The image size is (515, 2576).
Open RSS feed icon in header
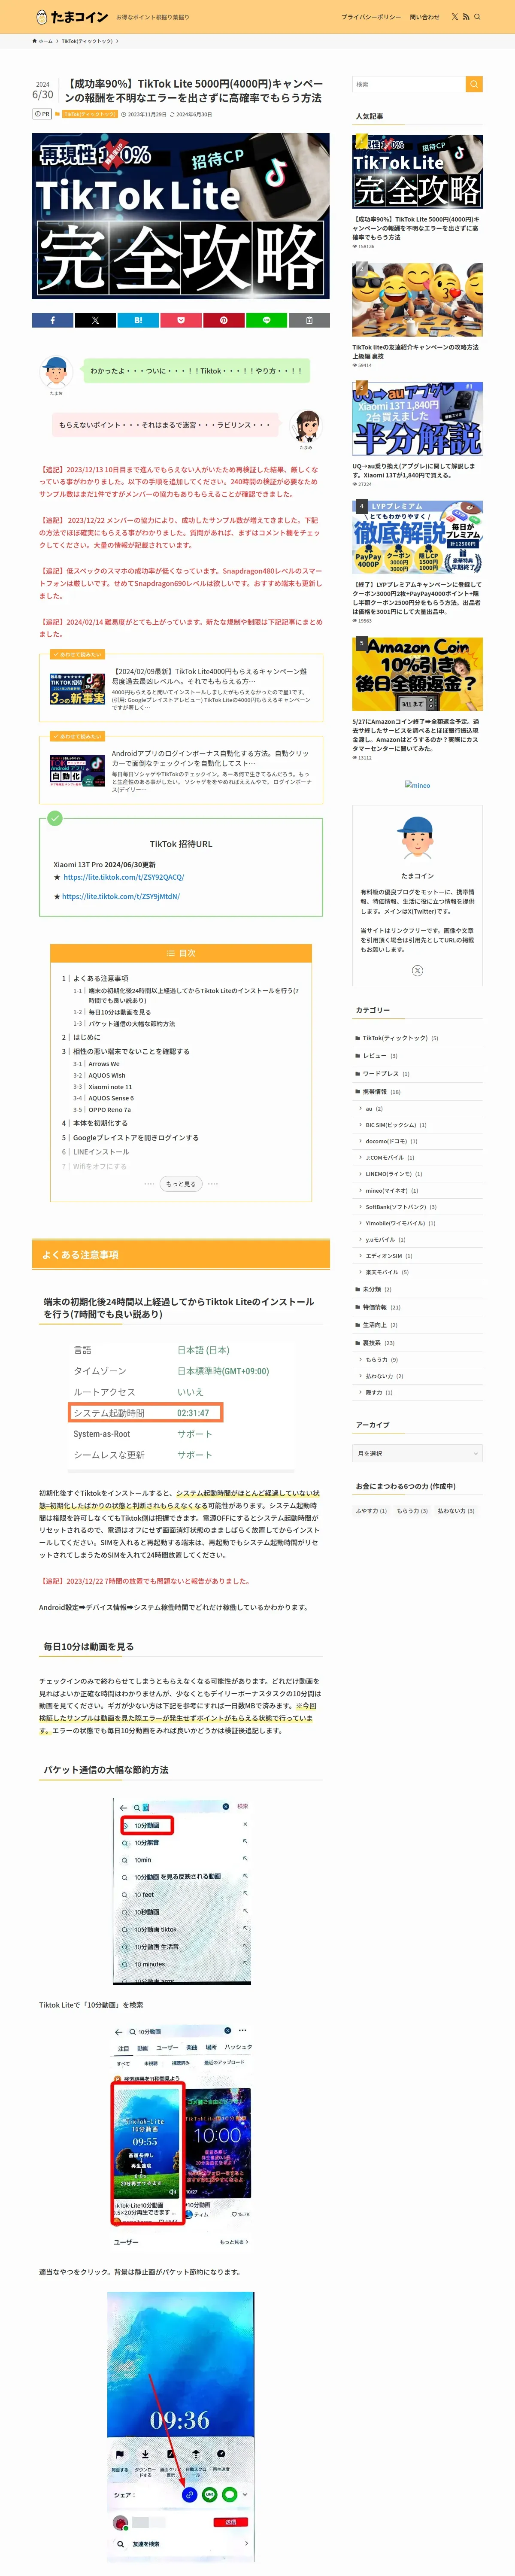[466, 17]
